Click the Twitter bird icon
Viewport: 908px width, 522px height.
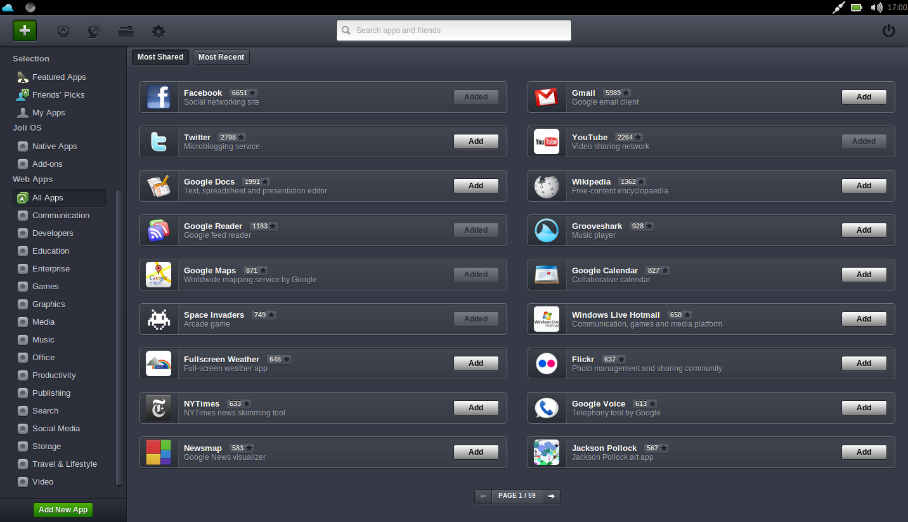coord(159,141)
